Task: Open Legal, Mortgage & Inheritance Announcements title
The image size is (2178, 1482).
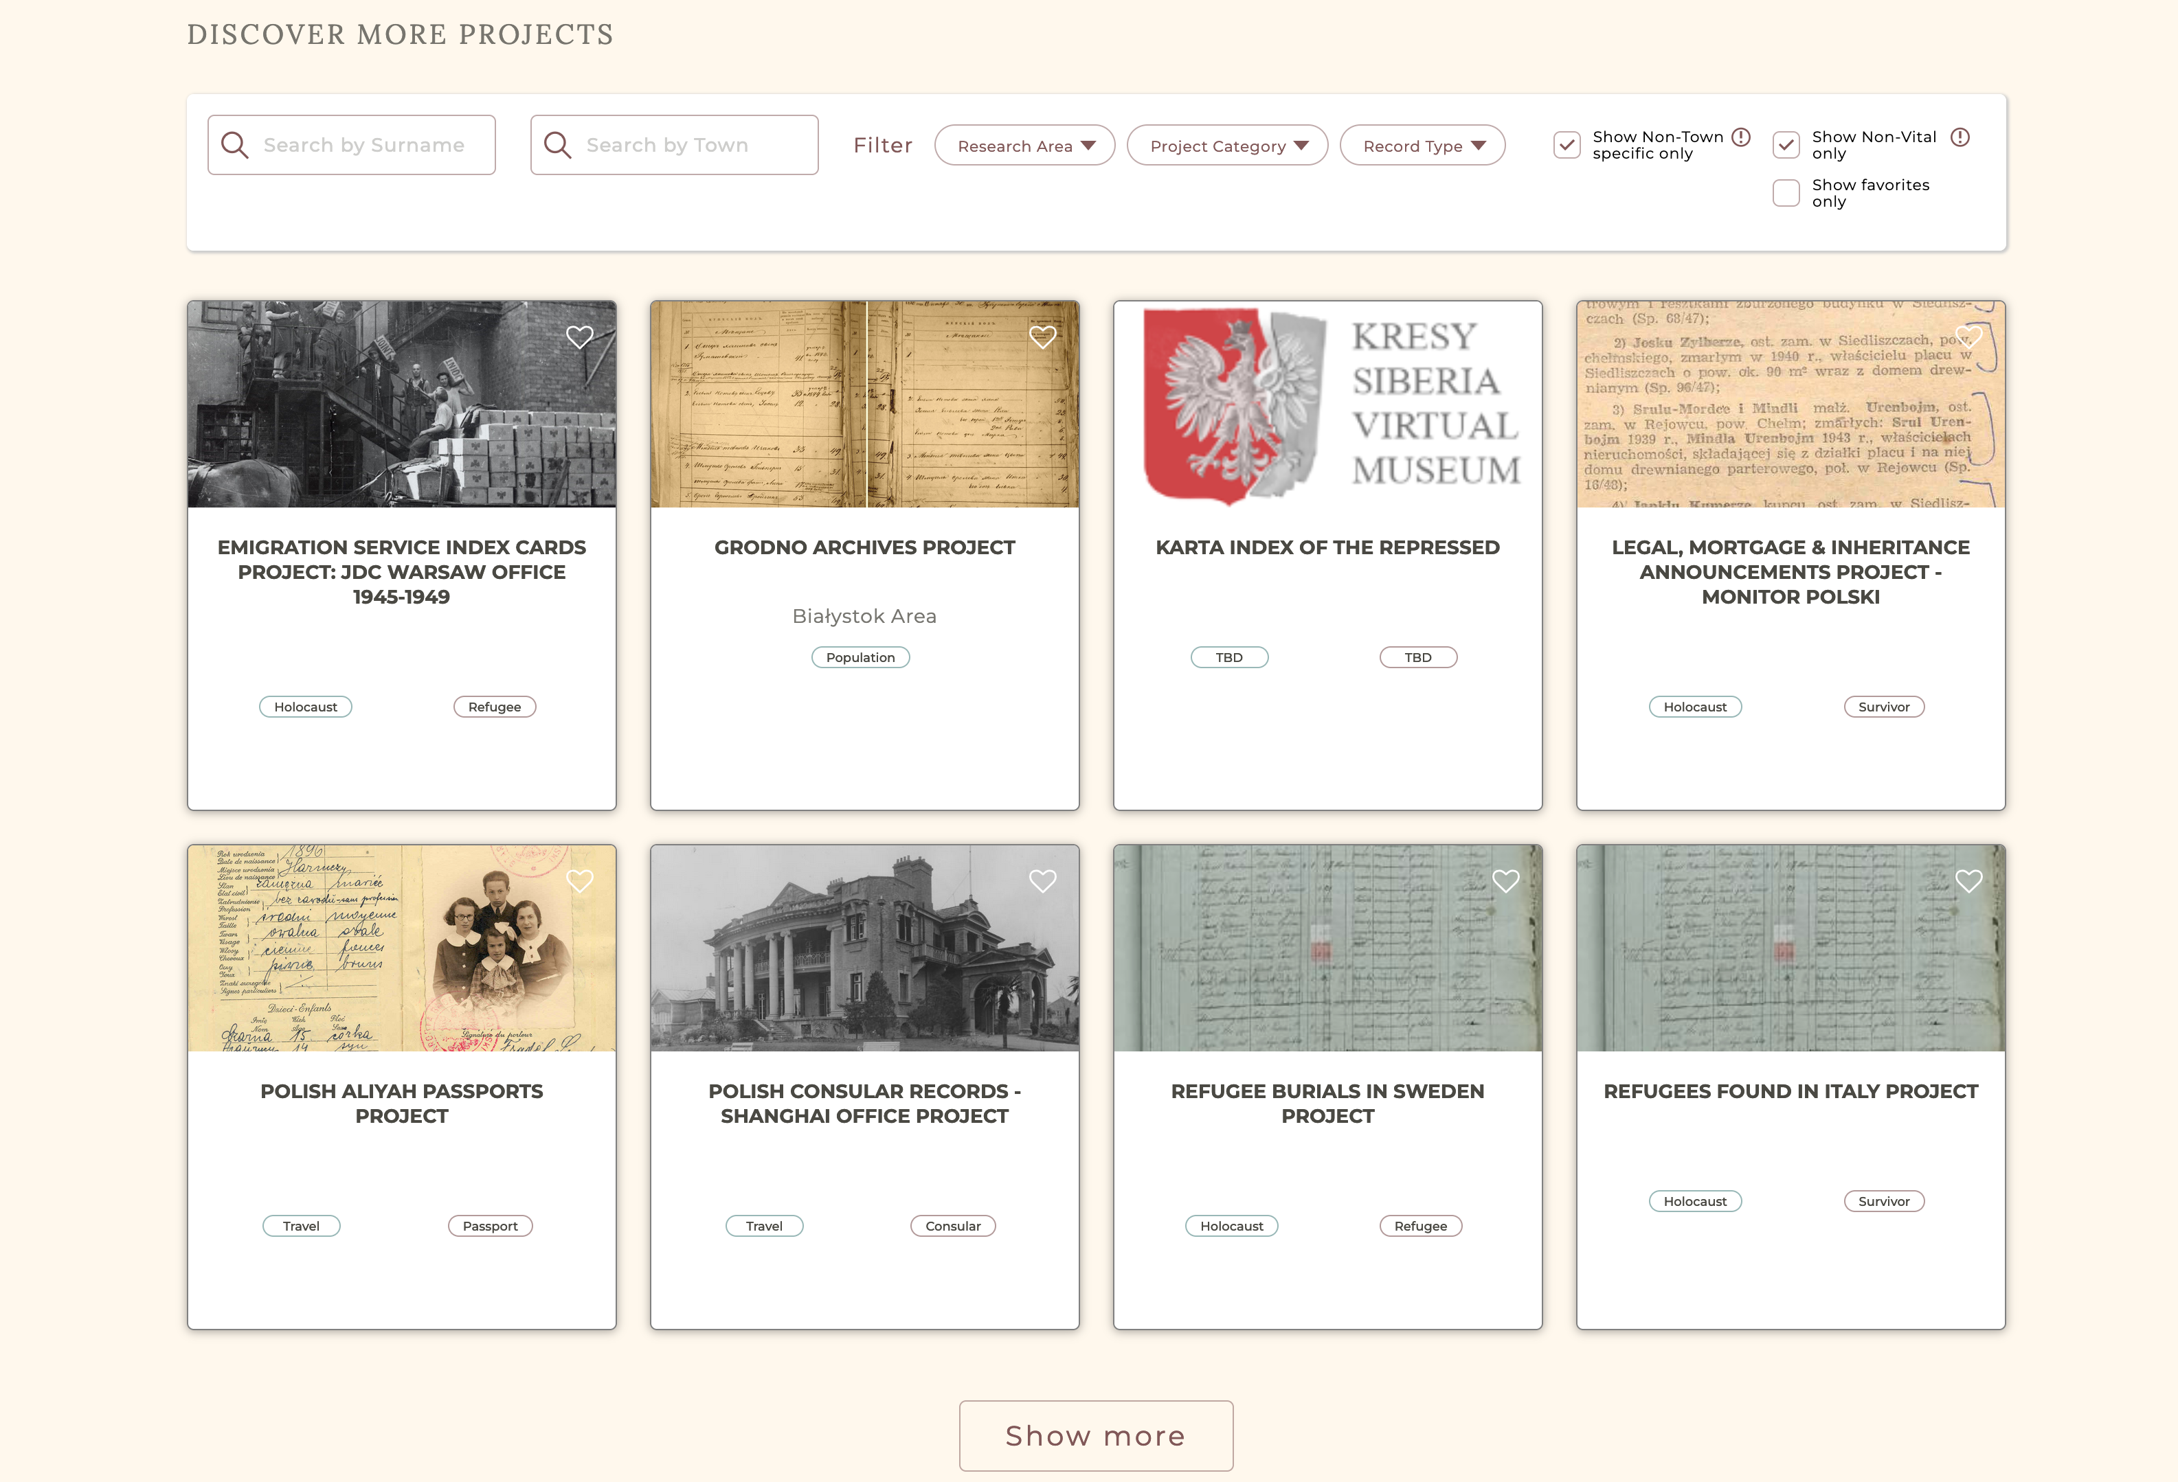Action: point(1790,571)
